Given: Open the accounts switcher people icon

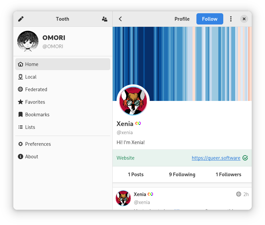Looking at the screenshot, I should 105,19.
